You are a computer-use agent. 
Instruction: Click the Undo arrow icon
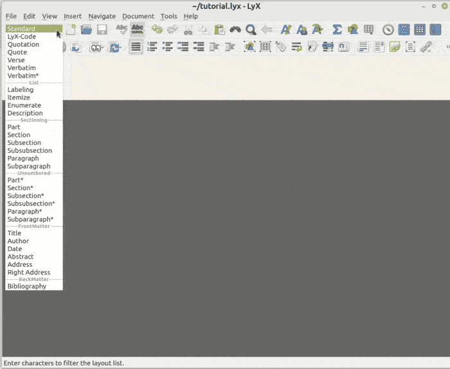point(156,30)
